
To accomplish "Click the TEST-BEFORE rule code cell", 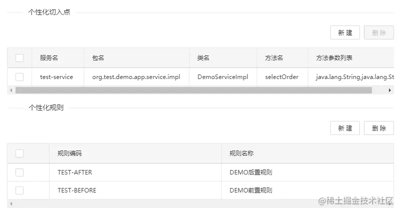I will point(135,190).
